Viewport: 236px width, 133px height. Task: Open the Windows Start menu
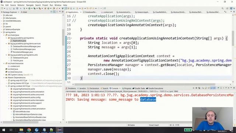pos(3,130)
